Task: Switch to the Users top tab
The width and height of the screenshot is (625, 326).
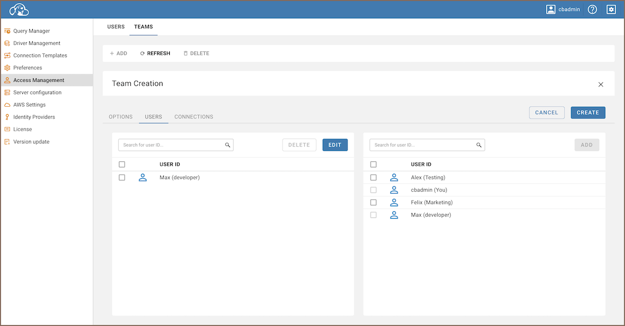Action: click(x=116, y=27)
